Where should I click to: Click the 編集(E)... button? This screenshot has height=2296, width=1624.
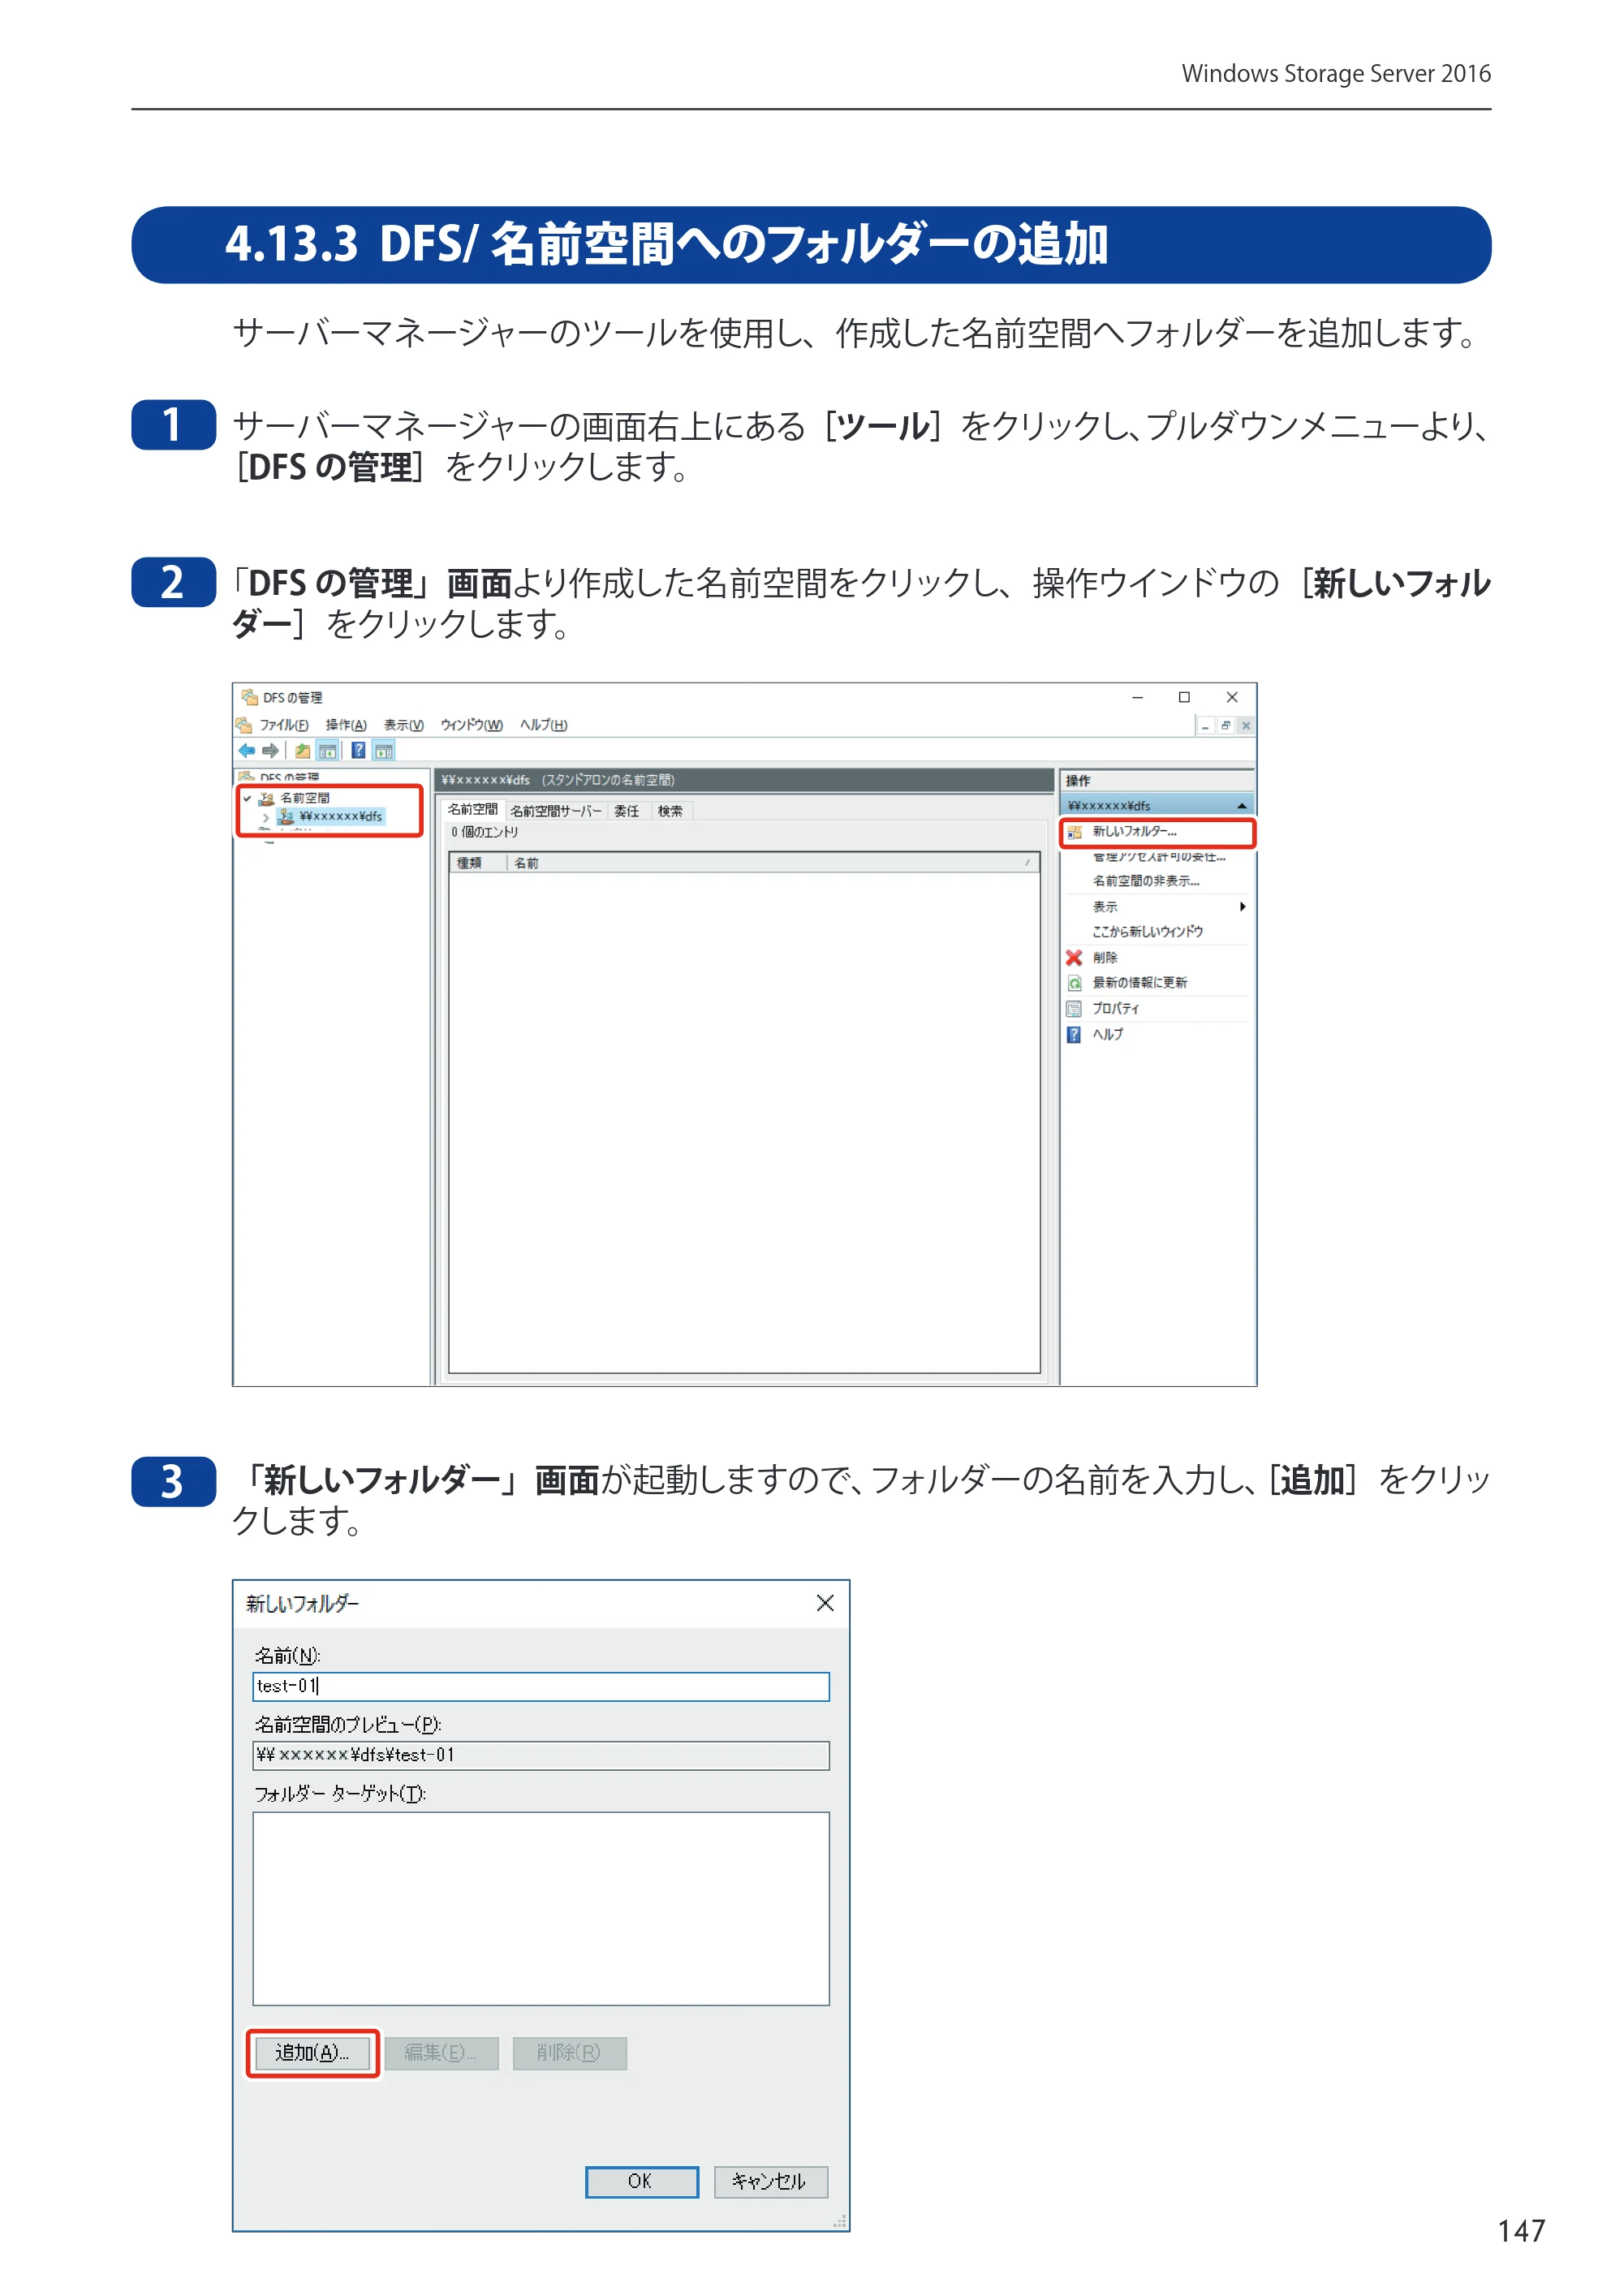pyautogui.click(x=441, y=2053)
